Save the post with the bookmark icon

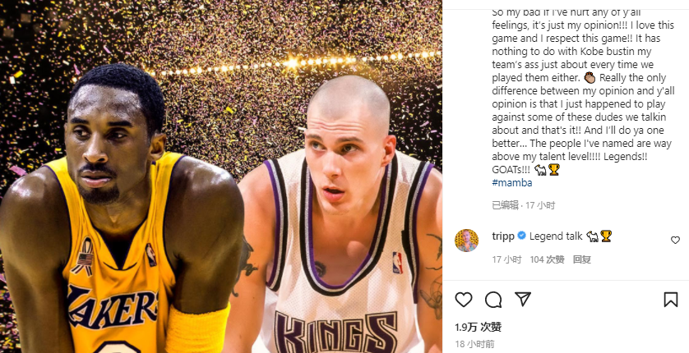[671, 300]
